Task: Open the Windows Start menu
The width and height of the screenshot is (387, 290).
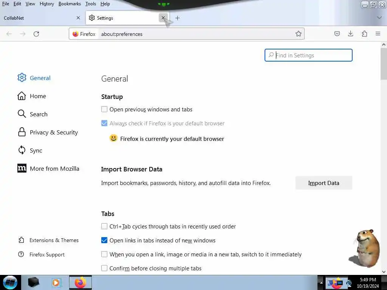Action: 10,282
